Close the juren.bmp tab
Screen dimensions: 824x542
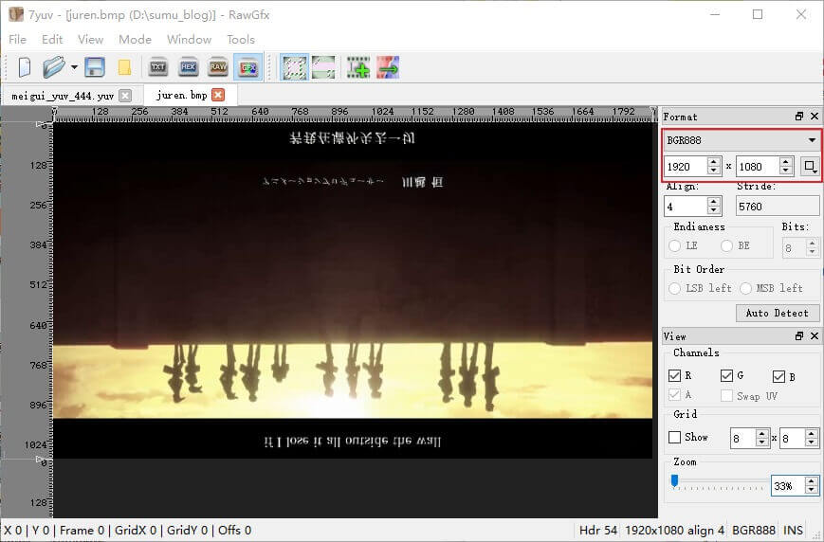(218, 95)
